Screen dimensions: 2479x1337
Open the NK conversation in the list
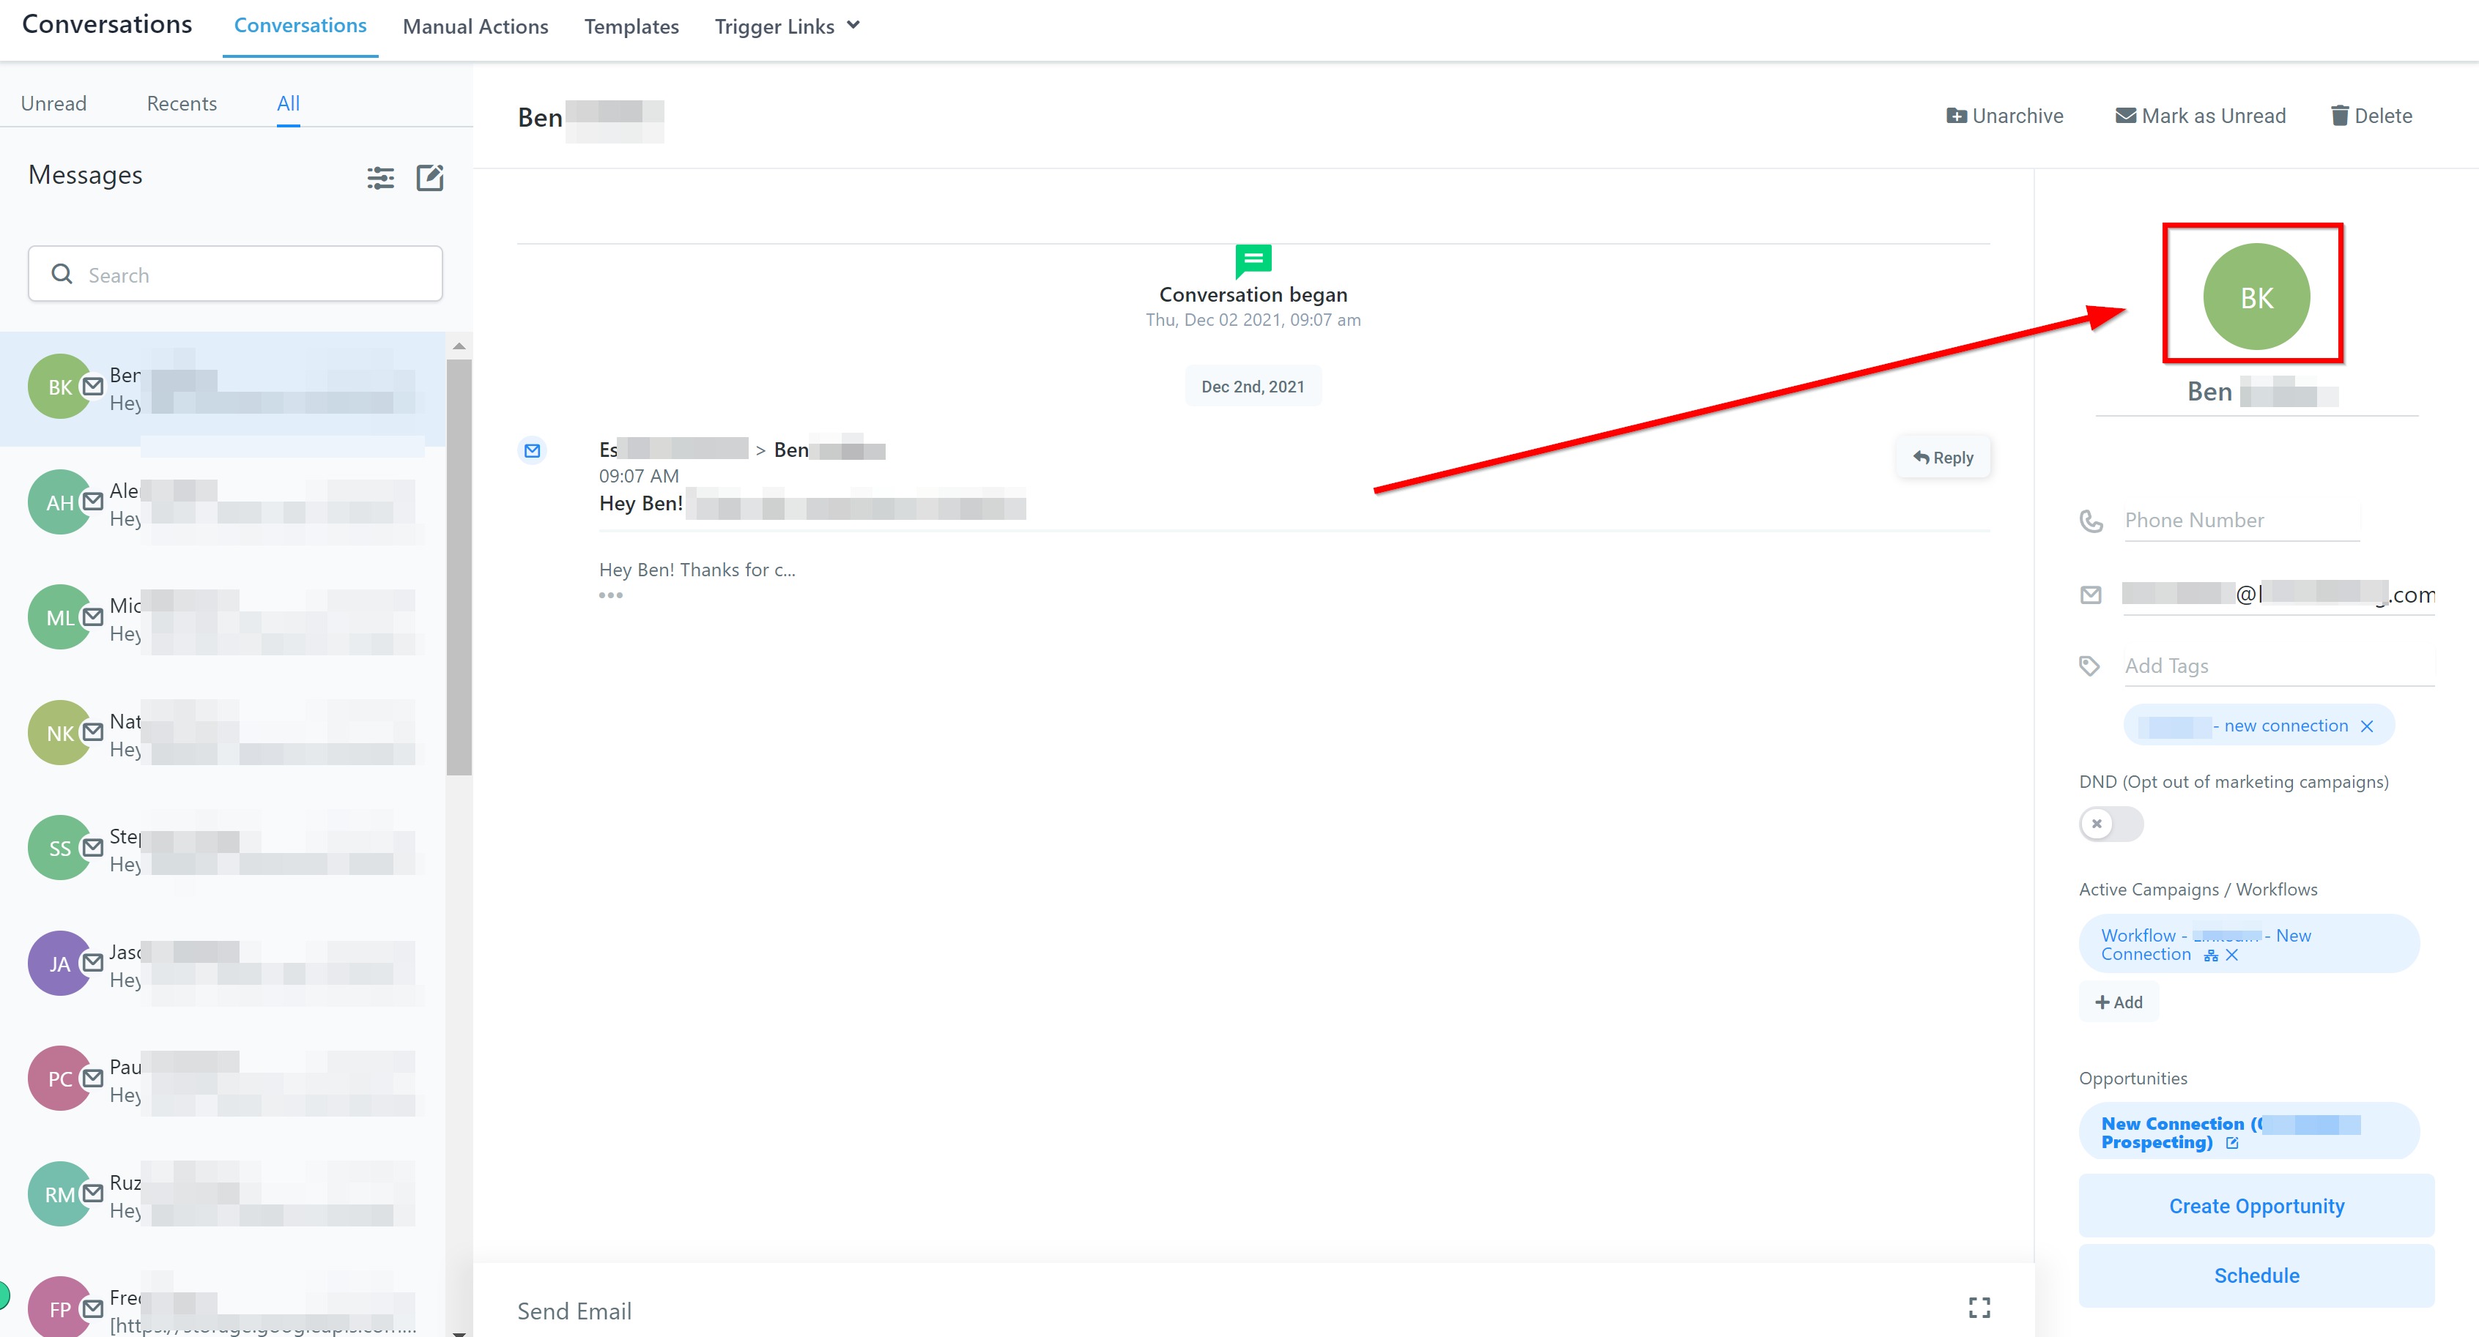223,734
